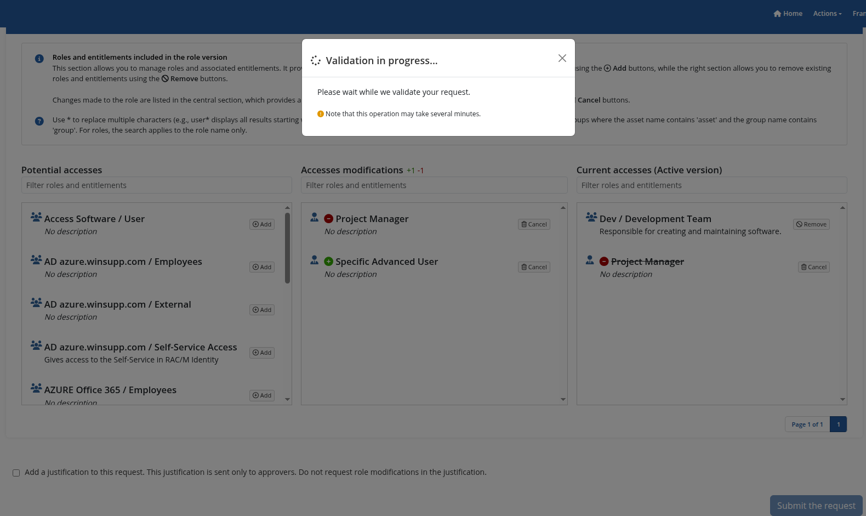Click Submit the request button
Viewport: 866px width, 516px height.
pos(816,506)
